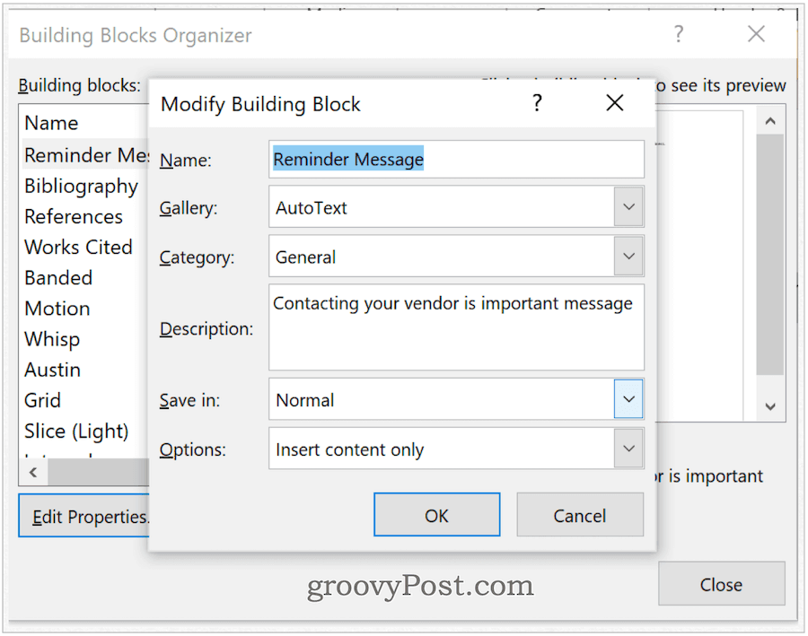Close the Modify Building Block dialog

pyautogui.click(x=615, y=103)
